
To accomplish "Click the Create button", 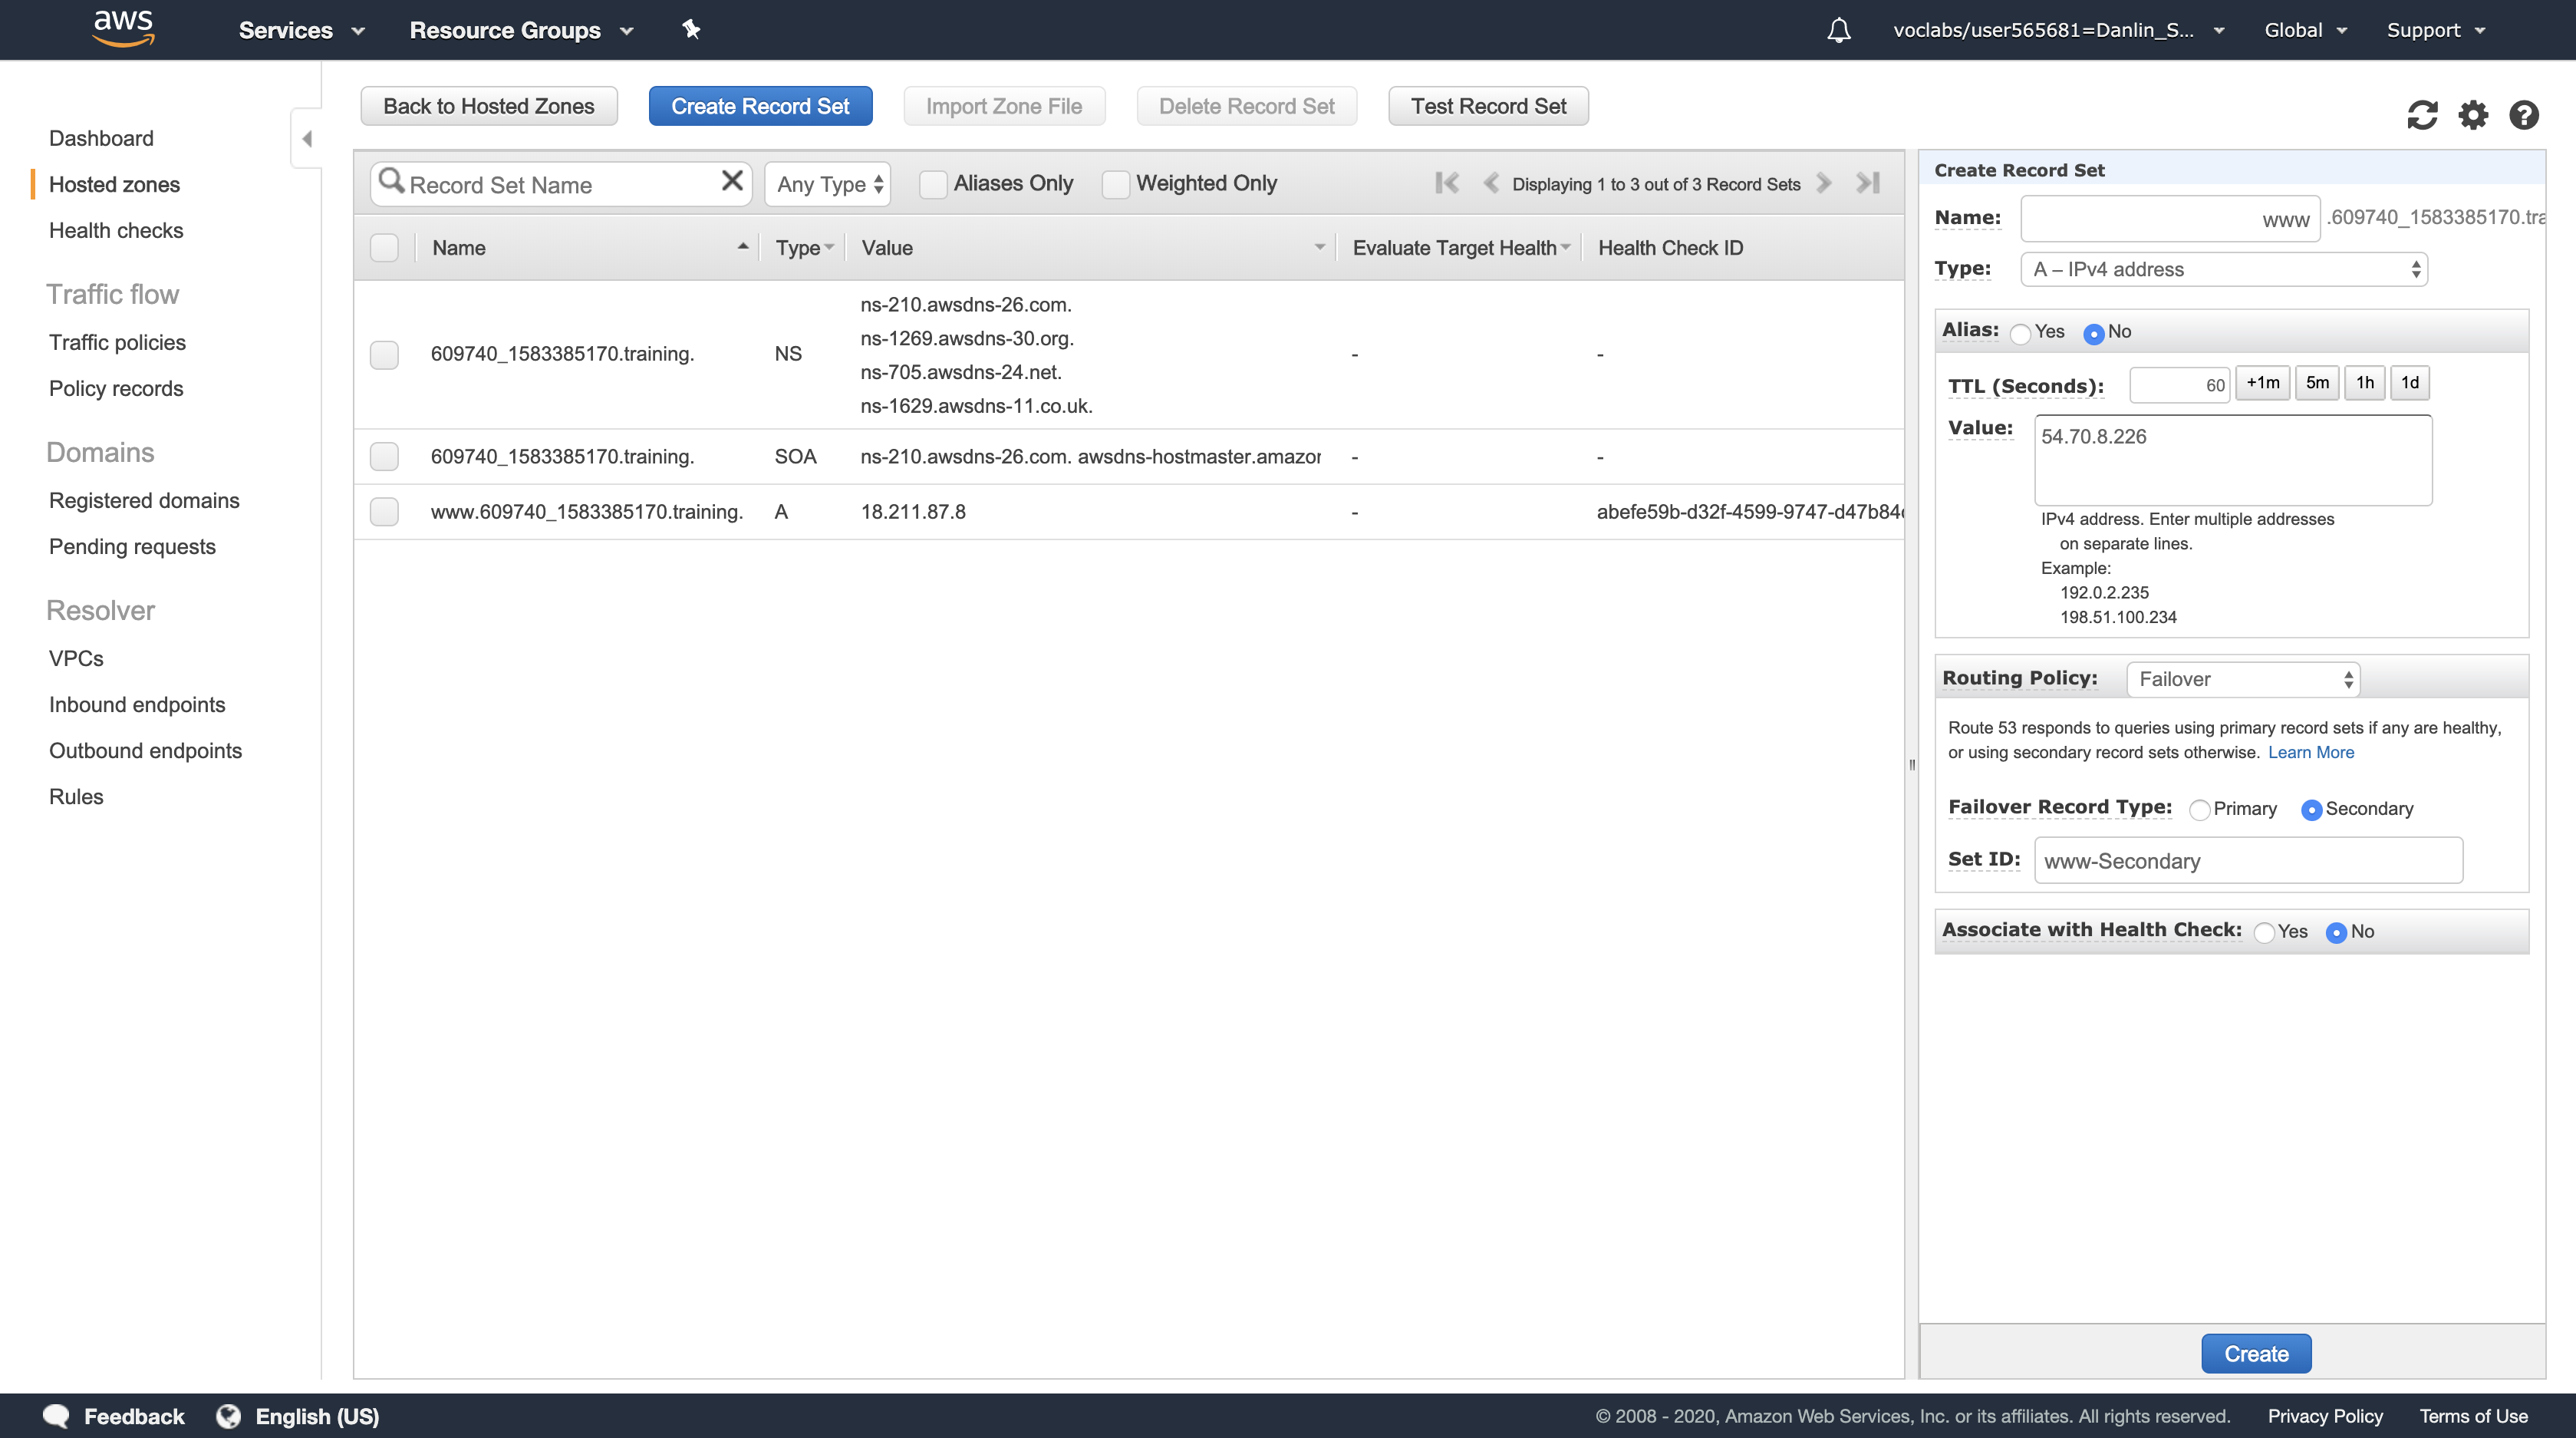I will click(x=2255, y=1353).
